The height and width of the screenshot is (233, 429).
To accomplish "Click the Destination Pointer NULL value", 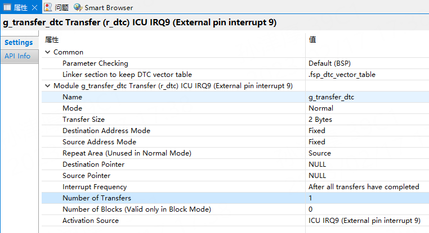I will tap(317, 165).
